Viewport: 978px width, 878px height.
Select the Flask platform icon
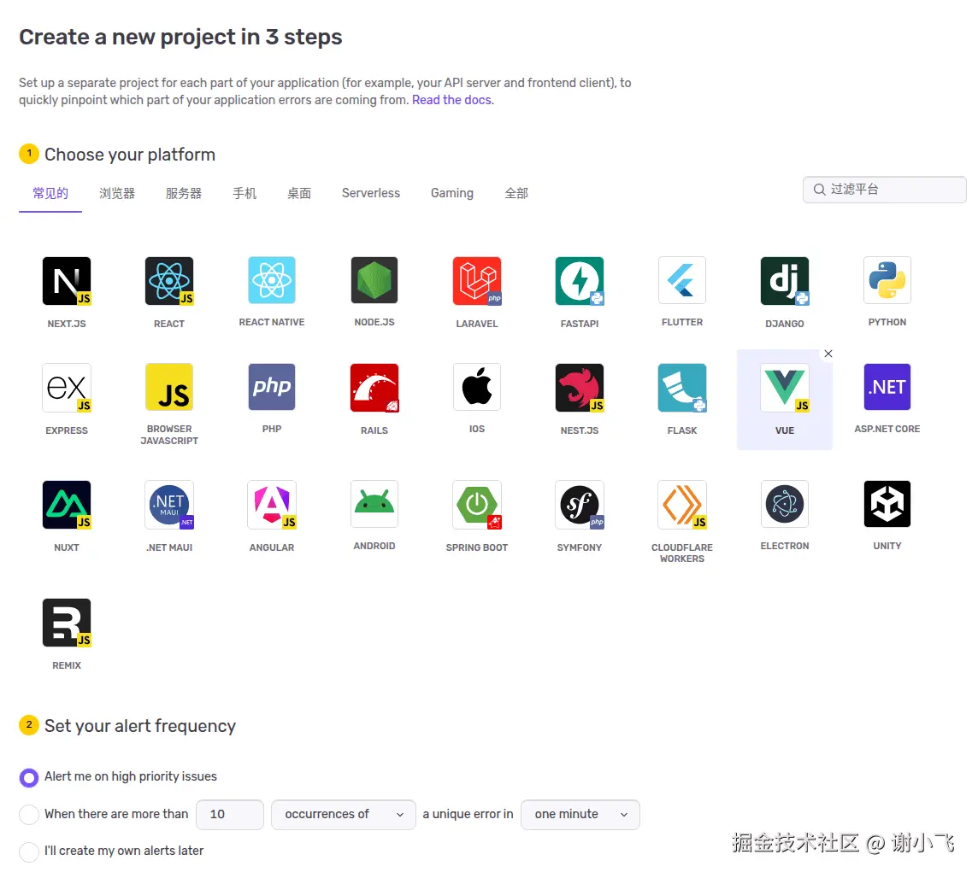click(x=681, y=388)
